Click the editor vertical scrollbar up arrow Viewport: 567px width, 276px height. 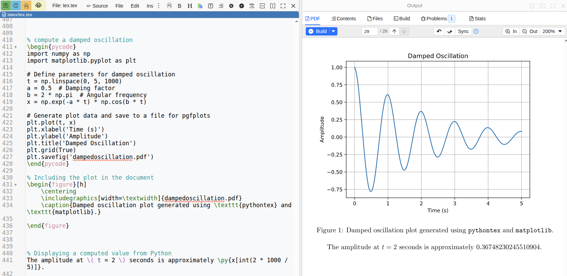[296, 21]
